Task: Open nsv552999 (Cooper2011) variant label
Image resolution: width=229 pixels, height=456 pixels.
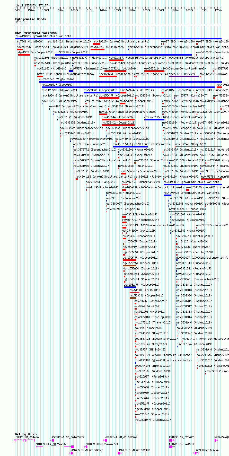Action: (72, 52)
